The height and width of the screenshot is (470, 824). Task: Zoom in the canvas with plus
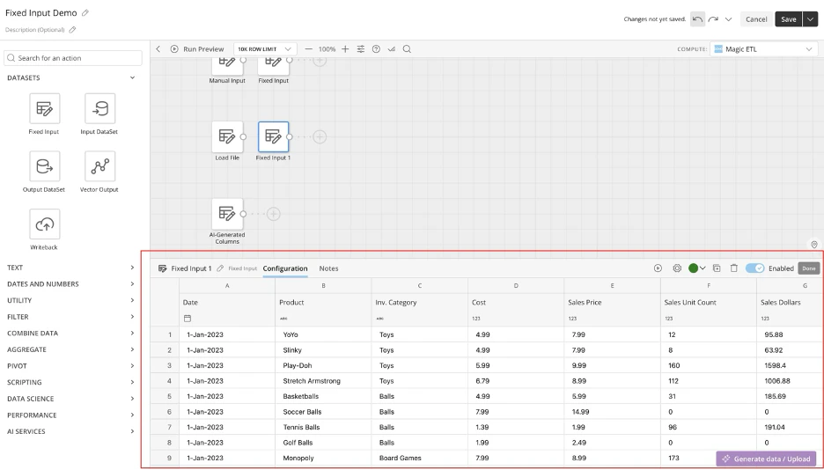pos(345,48)
